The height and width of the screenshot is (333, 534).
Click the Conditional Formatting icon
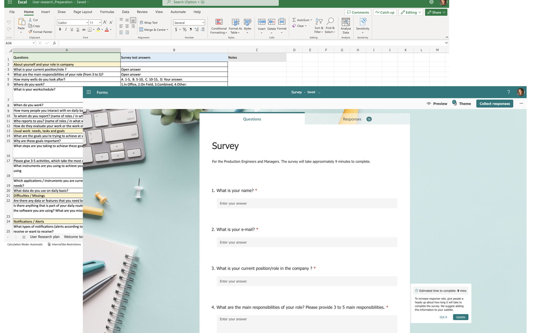pos(219,22)
